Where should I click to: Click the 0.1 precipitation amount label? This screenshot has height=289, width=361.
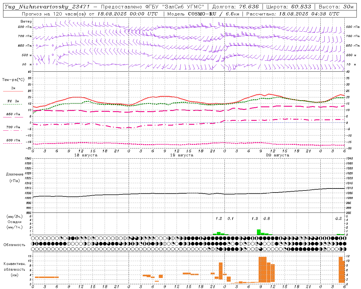230,218
